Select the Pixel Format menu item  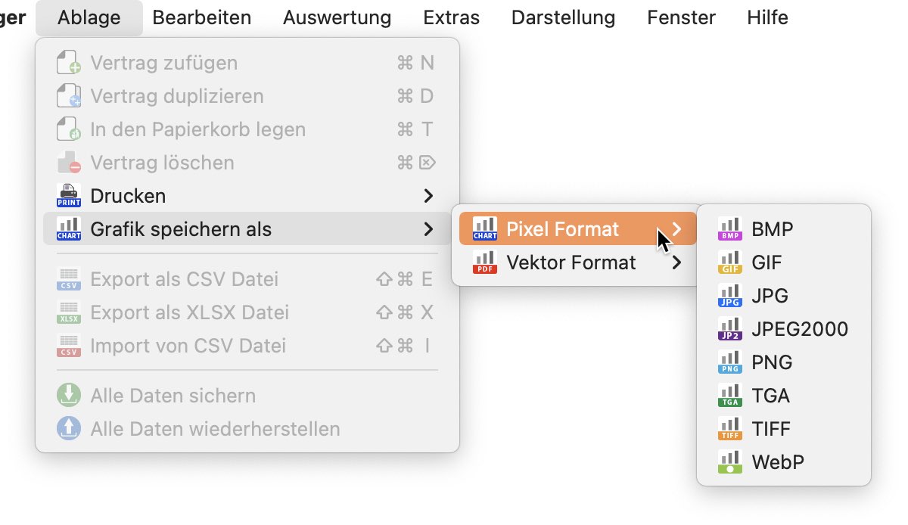tap(578, 229)
